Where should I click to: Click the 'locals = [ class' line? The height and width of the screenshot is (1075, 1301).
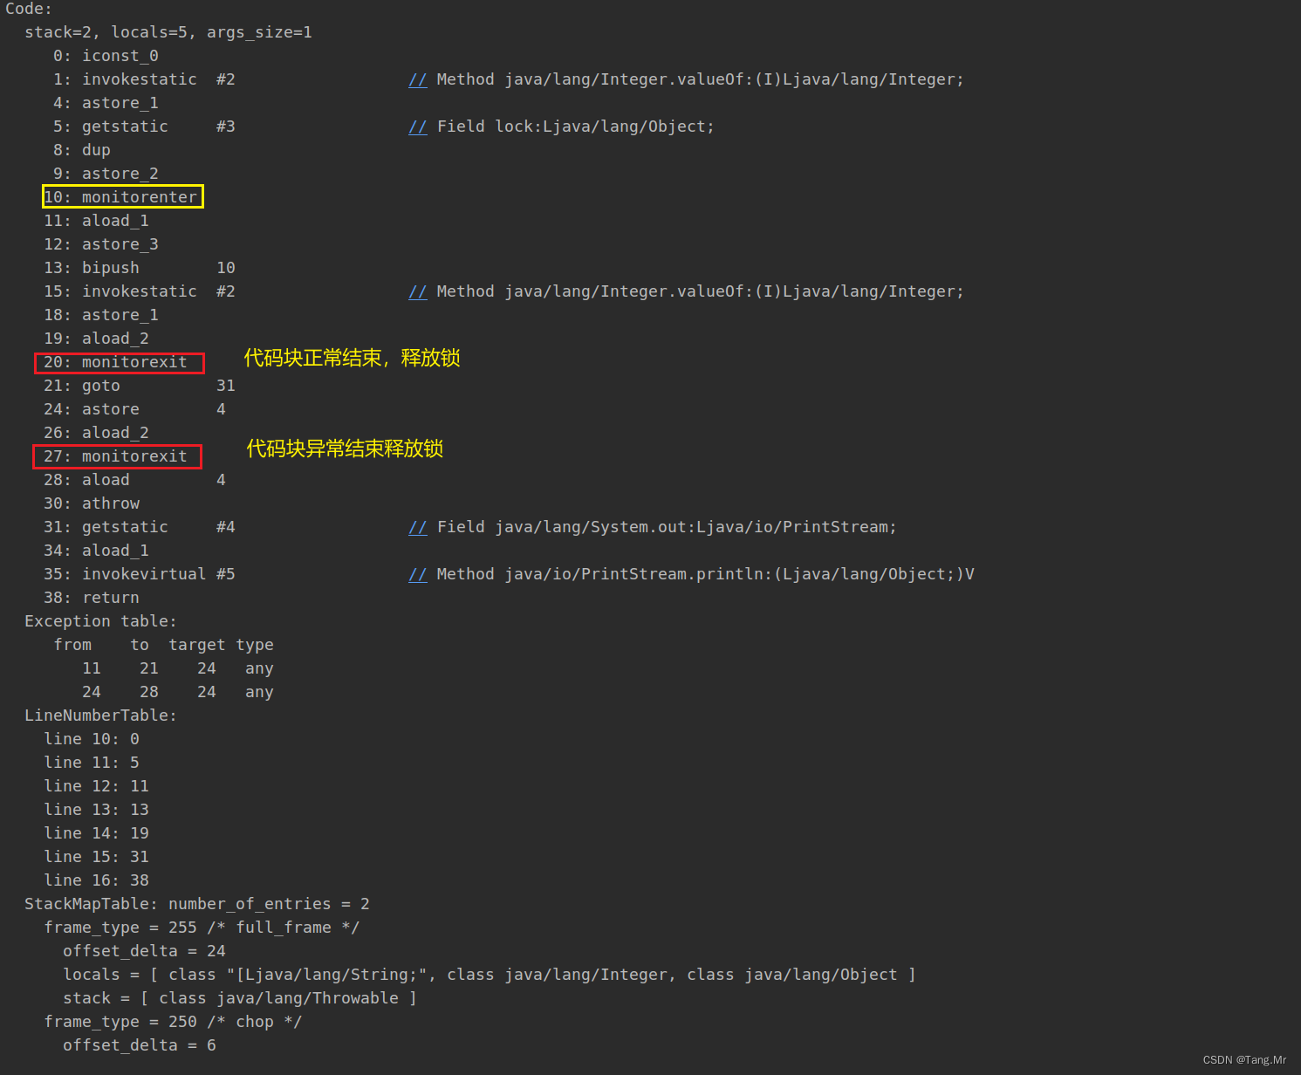coord(490,975)
